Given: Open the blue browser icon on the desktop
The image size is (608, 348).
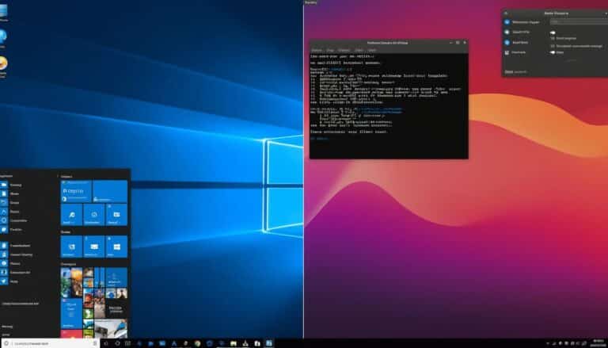Looking at the screenshot, I should 3,36.
